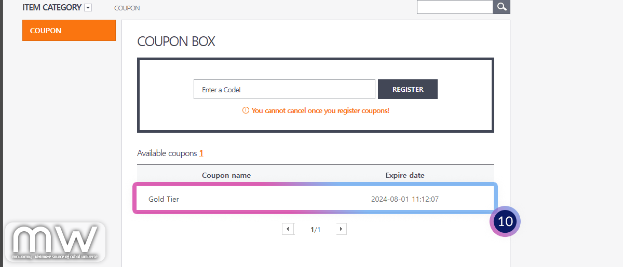Click the ITEM CATEGORY label
This screenshot has width=623, height=267.
(x=52, y=8)
